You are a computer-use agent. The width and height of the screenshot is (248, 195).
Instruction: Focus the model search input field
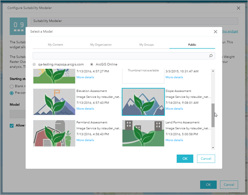[121, 56]
